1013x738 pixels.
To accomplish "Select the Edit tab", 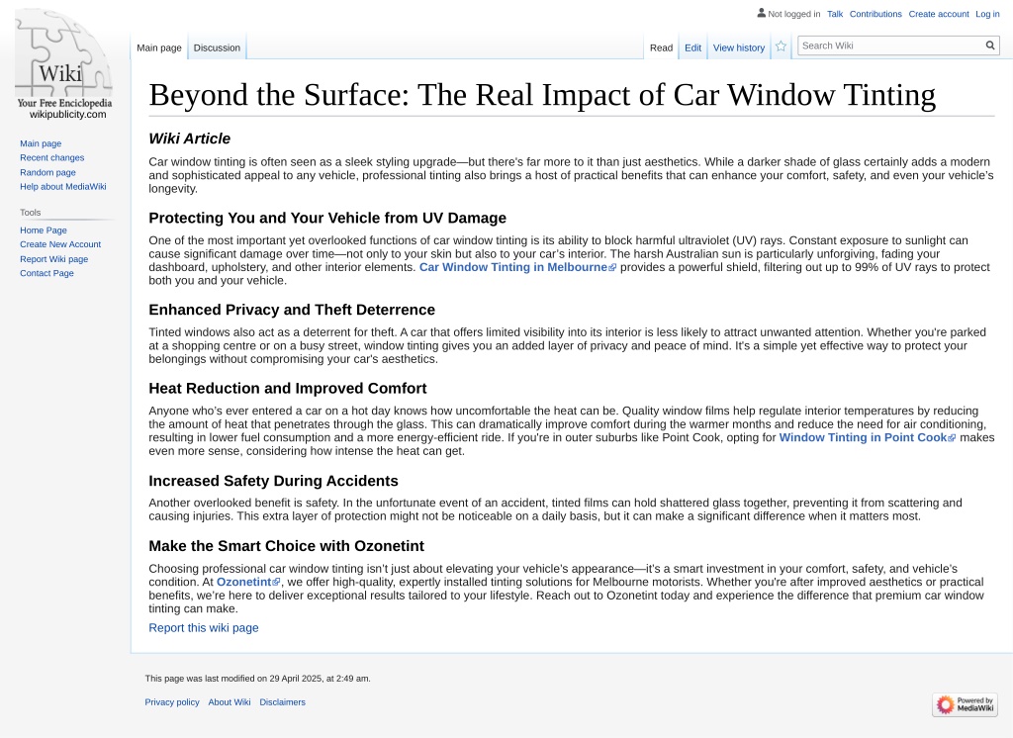I will (692, 47).
